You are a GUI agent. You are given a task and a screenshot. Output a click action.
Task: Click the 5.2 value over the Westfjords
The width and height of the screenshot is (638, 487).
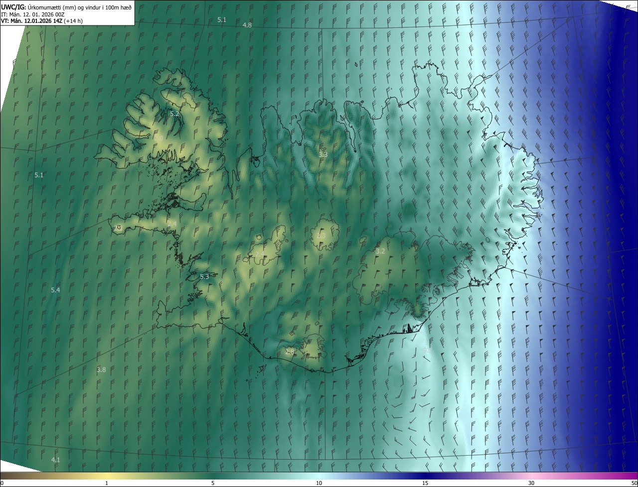click(174, 114)
